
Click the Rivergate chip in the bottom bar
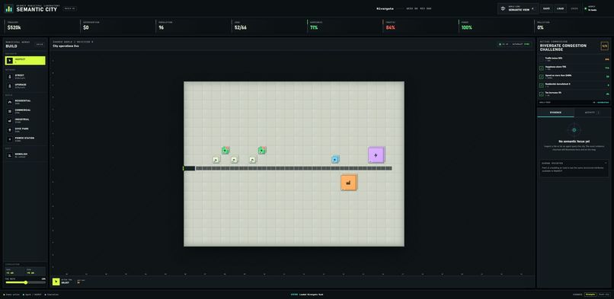tap(590, 294)
